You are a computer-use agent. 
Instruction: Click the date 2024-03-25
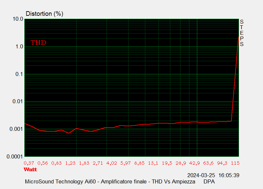(x=201, y=175)
